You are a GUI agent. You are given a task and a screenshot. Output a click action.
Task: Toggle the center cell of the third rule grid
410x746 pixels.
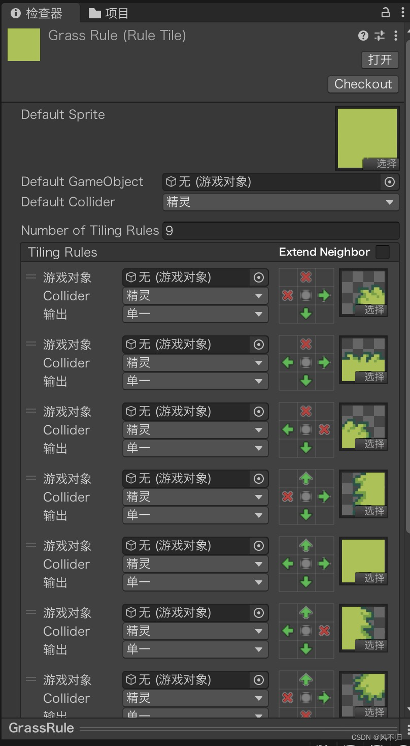[x=305, y=430]
